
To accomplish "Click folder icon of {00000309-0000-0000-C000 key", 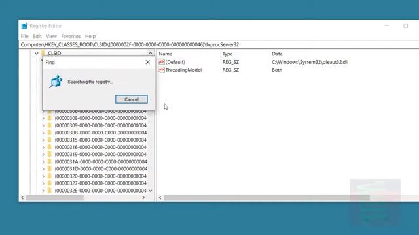I will click(50, 125).
